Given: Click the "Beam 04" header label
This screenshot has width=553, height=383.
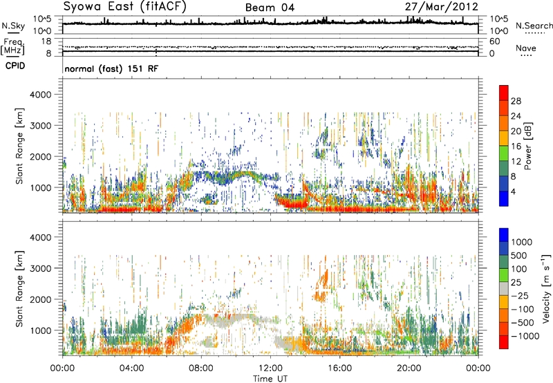Looking at the screenshot, I should coord(270,8).
